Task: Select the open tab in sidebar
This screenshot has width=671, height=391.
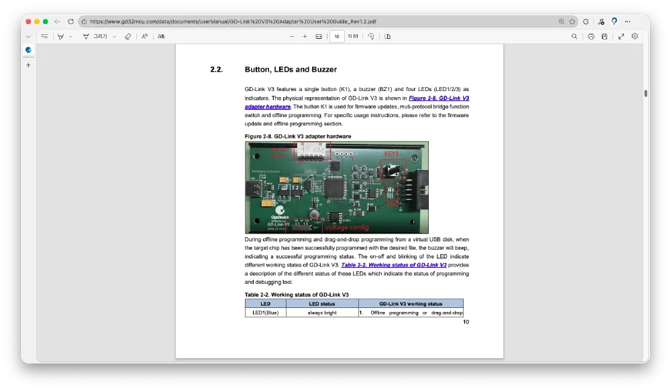Action: (28, 50)
